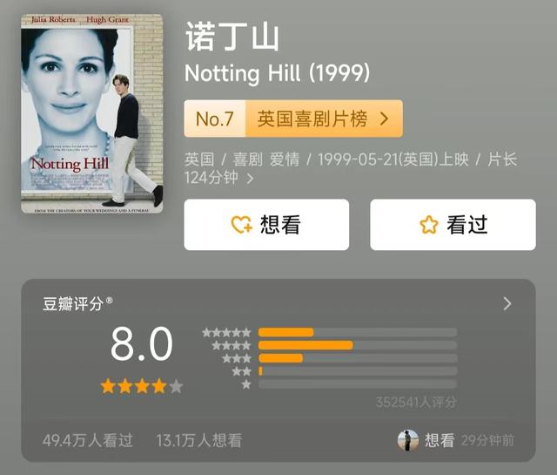Expand movie info via chevron after 124分钟
This screenshot has height=475, width=557.
point(250,179)
